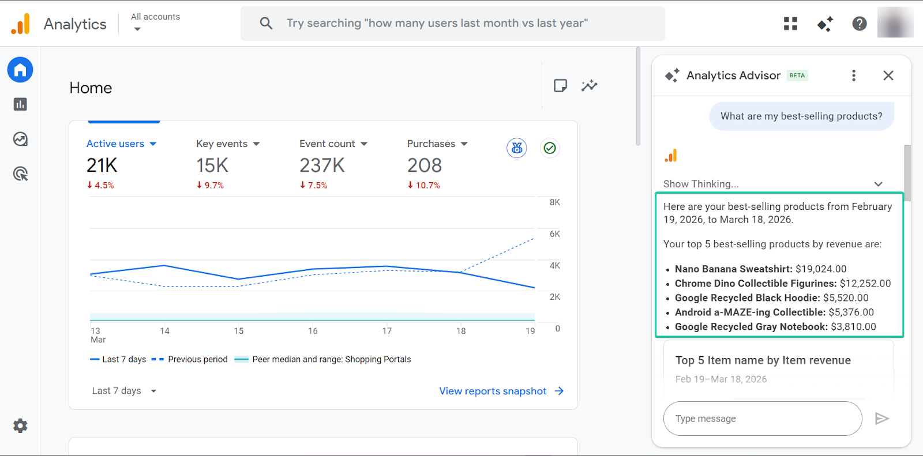
Task: Click the Home page heading
Action: click(91, 88)
